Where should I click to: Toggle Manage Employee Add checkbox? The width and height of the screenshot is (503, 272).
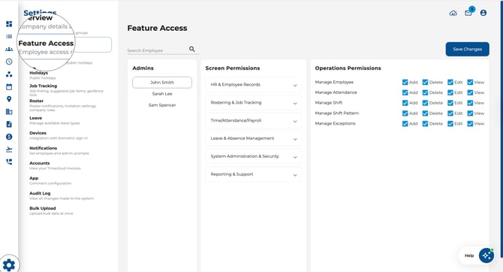point(405,82)
